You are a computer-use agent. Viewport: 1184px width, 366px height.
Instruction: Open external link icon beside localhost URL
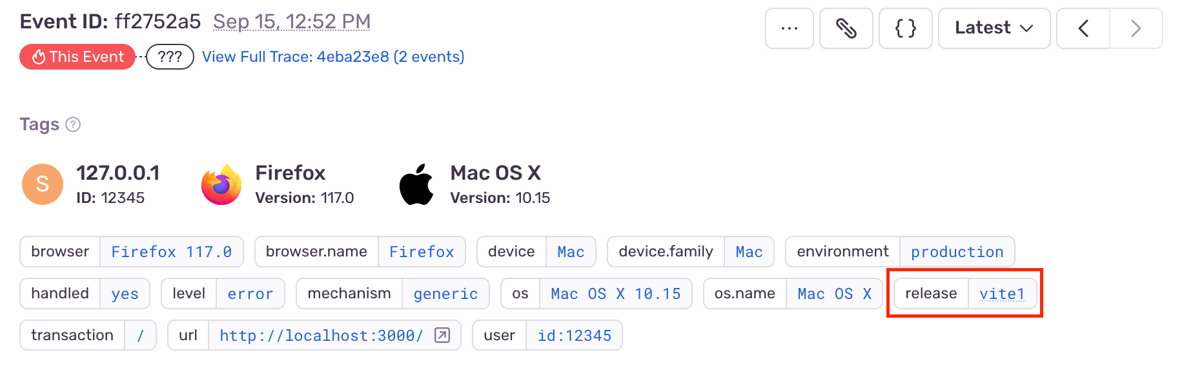point(442,335)
